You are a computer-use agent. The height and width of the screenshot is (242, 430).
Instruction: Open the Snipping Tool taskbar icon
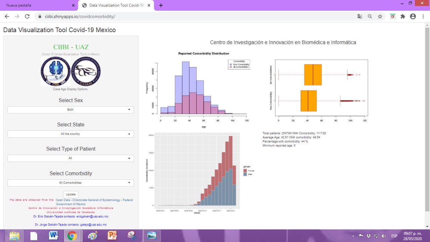click(132, 236)
